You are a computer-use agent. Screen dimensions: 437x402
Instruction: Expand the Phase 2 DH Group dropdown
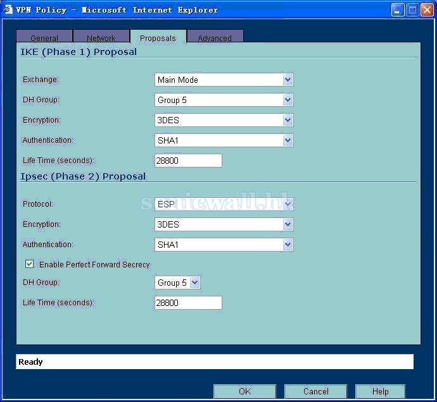point(177,283)
